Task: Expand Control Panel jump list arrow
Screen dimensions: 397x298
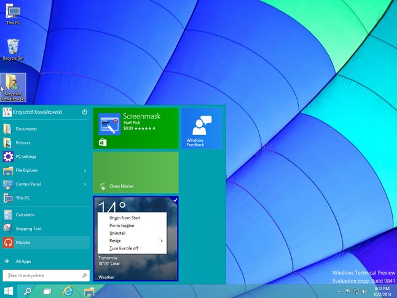Action: (85, 184)
